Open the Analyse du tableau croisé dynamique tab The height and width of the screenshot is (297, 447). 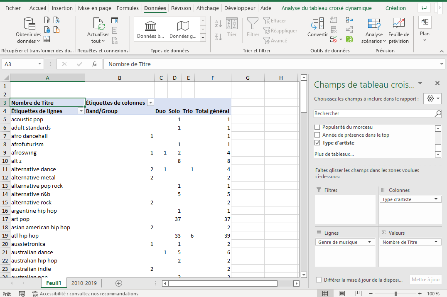[x=327, y=8]
